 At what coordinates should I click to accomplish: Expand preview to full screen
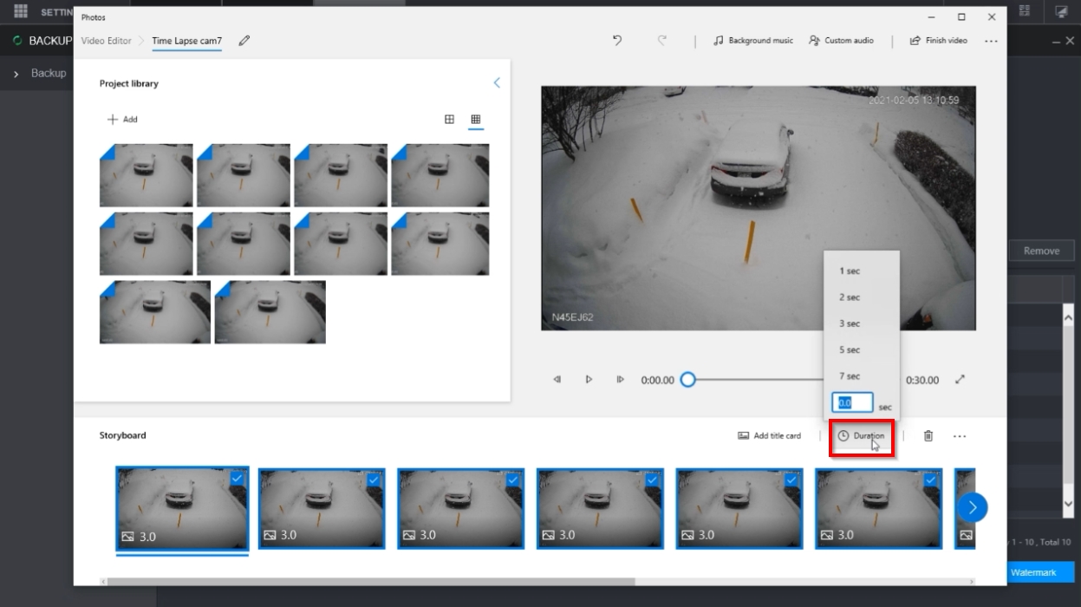pos(960,380)
